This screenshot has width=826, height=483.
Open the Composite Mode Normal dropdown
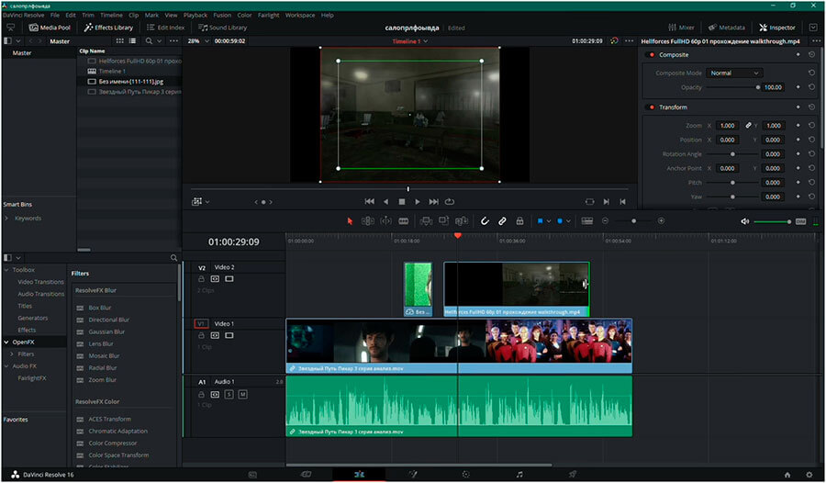tap(734, 73)
